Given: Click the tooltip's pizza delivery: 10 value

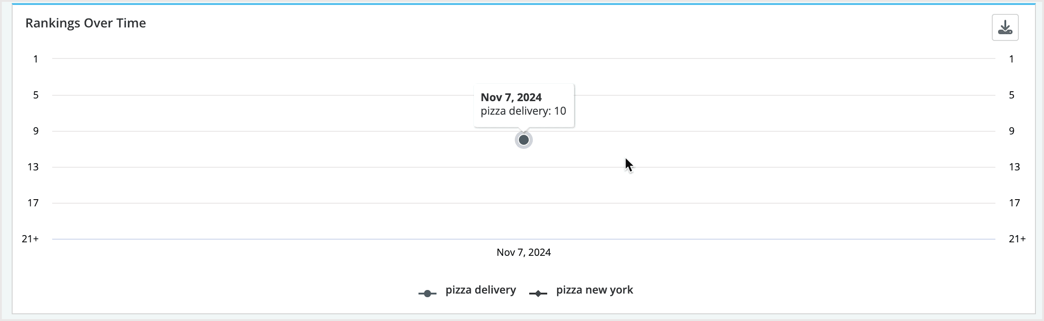Looking at the screenshot, I should (523, 111).
